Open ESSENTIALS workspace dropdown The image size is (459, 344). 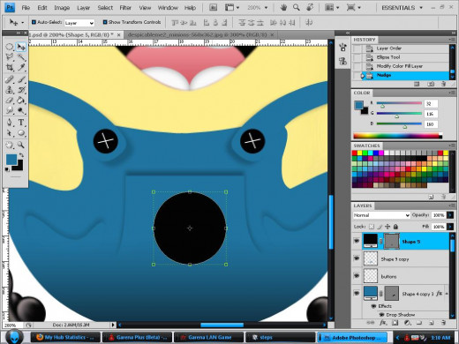click(x=402, y=8)
